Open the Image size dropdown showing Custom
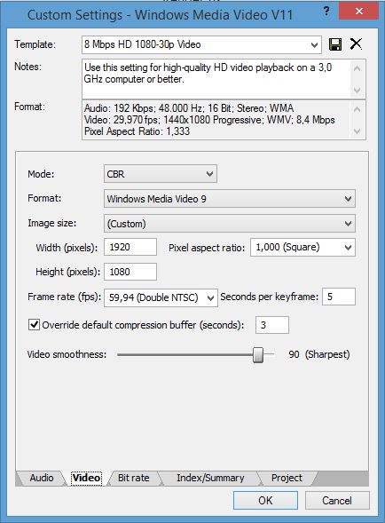385x523 pixels. [x=230, y=224]
